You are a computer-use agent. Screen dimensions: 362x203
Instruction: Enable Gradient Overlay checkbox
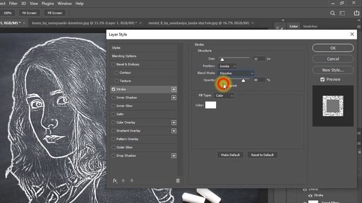(113, 130)
